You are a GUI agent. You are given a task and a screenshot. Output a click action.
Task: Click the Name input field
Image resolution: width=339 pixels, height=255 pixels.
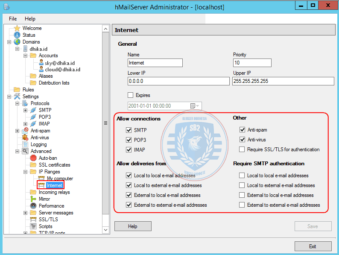pos(155,63)
